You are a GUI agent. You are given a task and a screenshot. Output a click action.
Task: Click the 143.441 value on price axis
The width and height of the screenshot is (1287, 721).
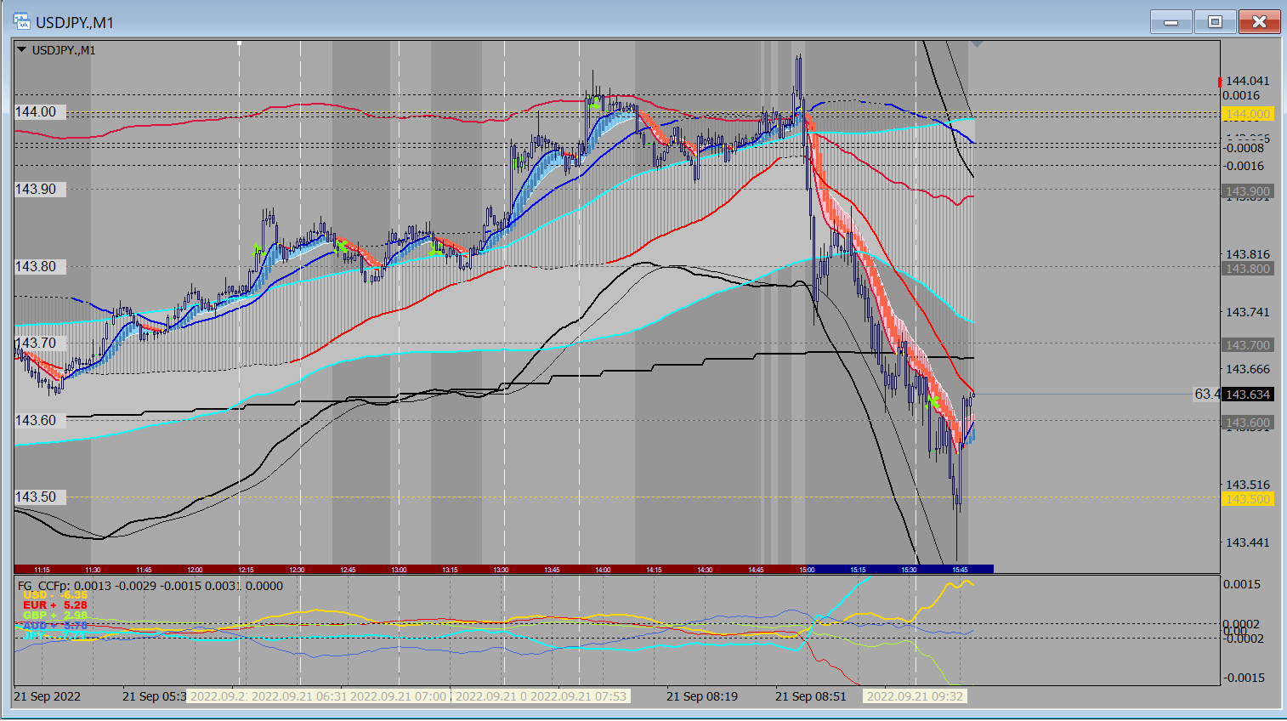pos(1247,542)
